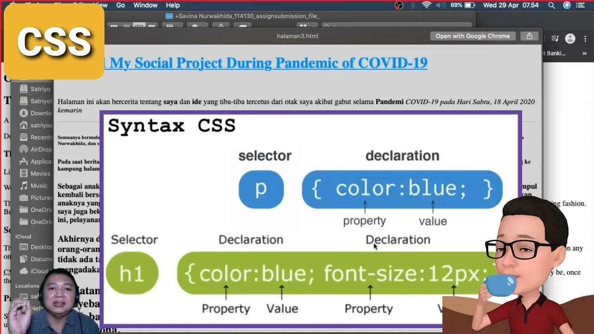The height and width of the screenshot is (334, 594).
Task: Click Chrome media control icon
Action: [x=555, y=39]
